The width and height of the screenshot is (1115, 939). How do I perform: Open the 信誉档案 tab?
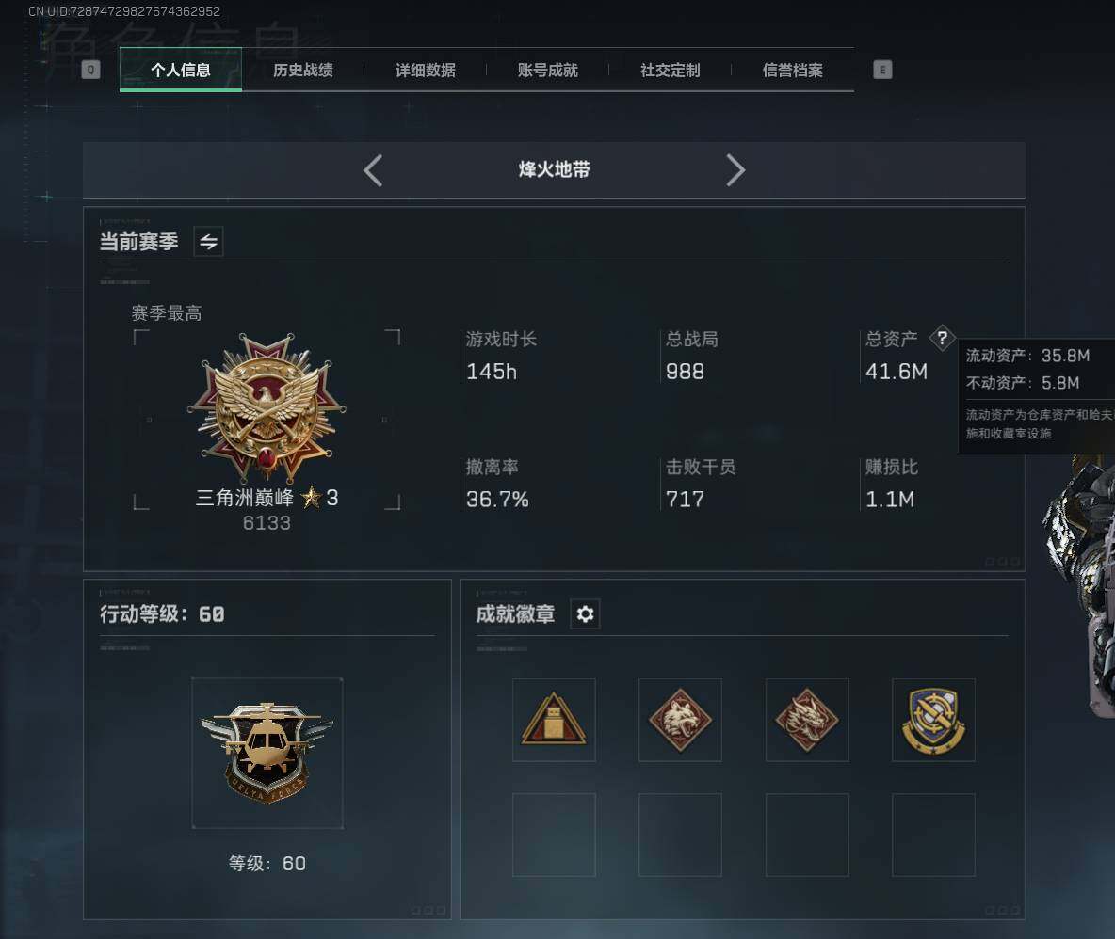pyautogui.click(x=792, y=70)
